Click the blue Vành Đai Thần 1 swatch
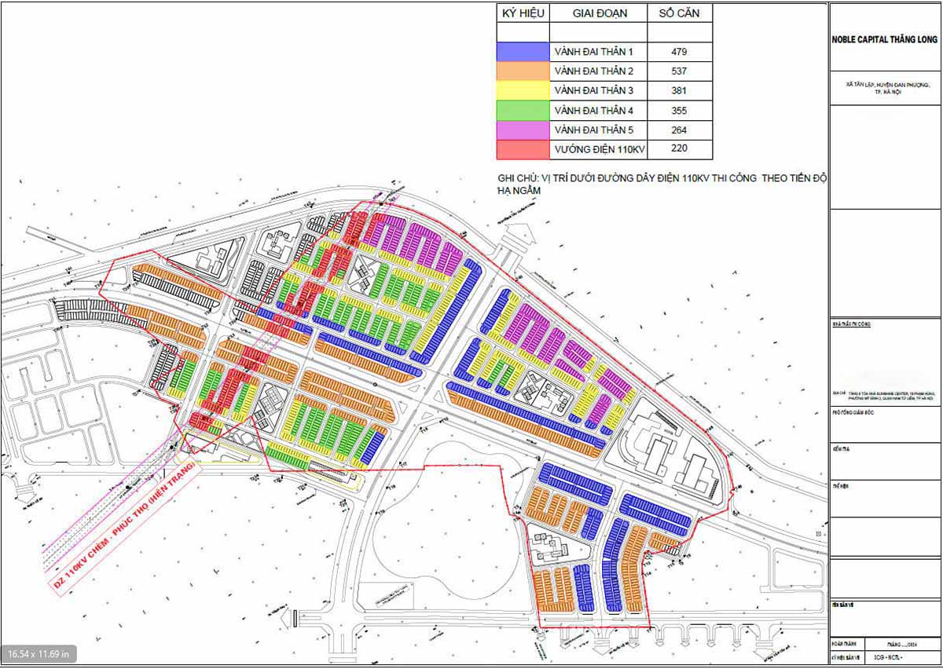This screenshot has width=943, height=669. (523, 52)
